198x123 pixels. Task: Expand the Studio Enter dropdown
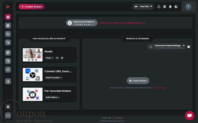click(49, 58)
